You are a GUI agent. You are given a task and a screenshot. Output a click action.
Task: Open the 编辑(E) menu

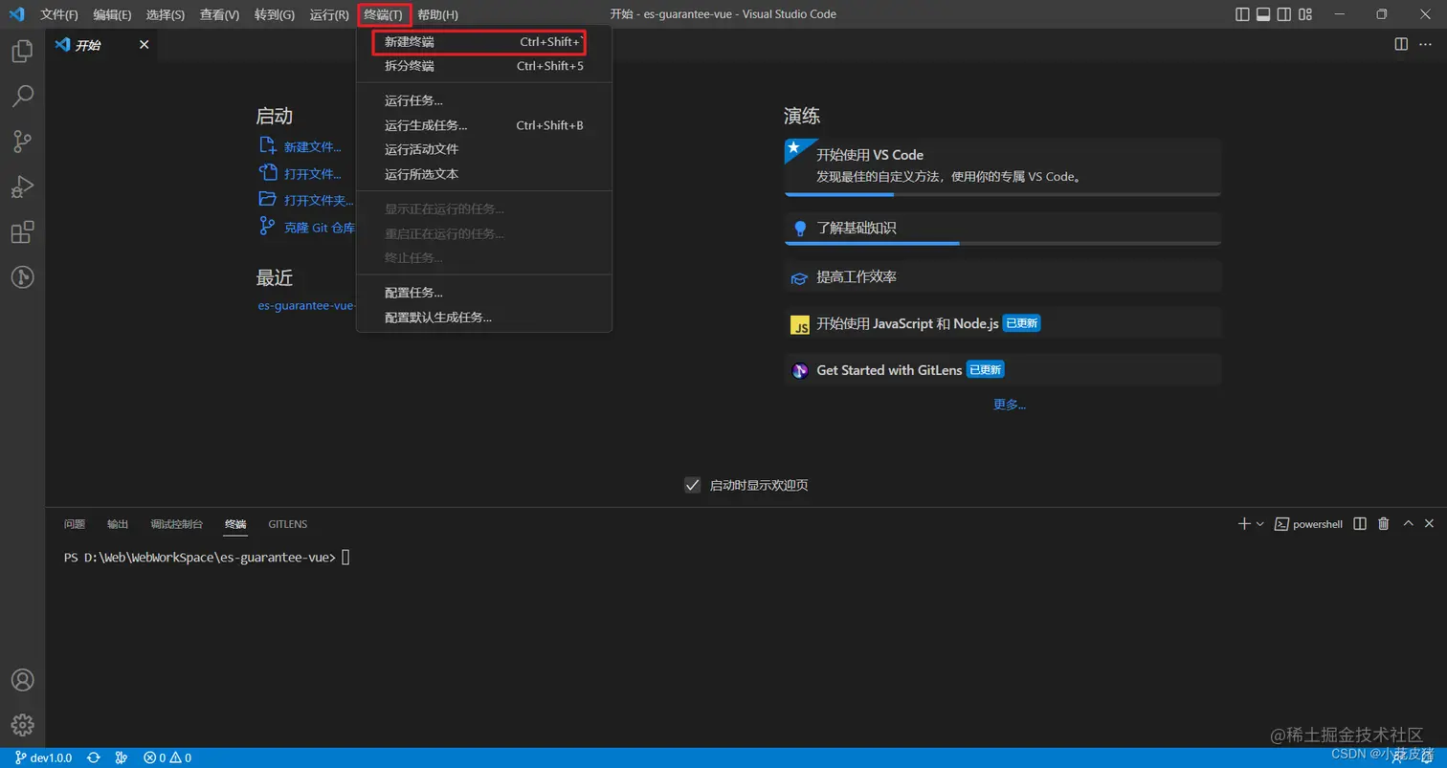[x=113, y=14]
